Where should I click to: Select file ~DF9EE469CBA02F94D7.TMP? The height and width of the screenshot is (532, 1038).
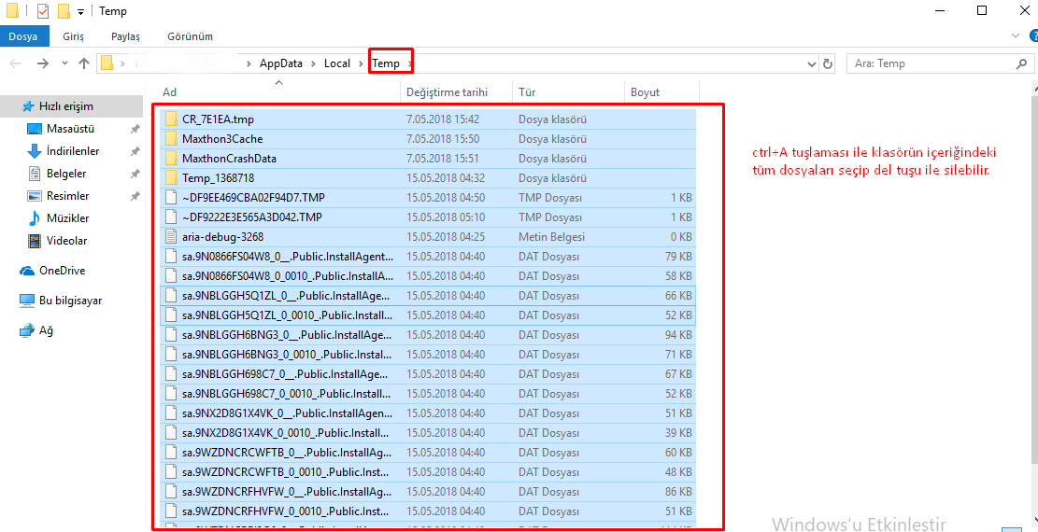click(x=428, y=198)
